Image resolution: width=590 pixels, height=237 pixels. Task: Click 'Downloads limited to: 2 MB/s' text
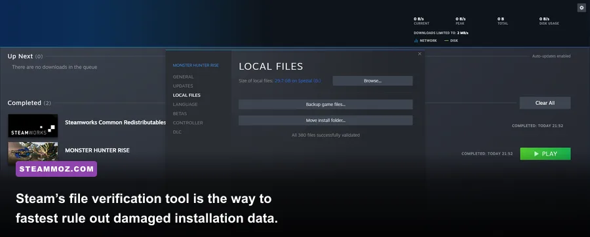441,33
